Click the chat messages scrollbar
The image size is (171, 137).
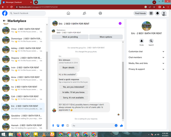tap(123, 90)
